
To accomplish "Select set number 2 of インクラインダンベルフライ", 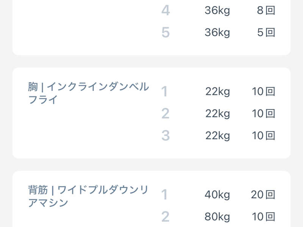I will coord(165,113).
